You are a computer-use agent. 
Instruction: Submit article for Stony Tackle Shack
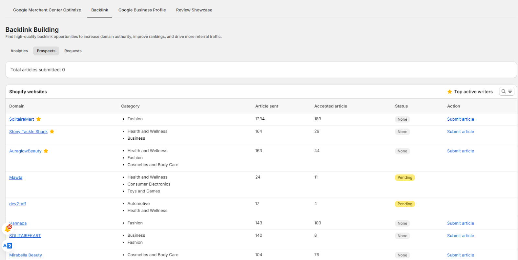[460, 132]
